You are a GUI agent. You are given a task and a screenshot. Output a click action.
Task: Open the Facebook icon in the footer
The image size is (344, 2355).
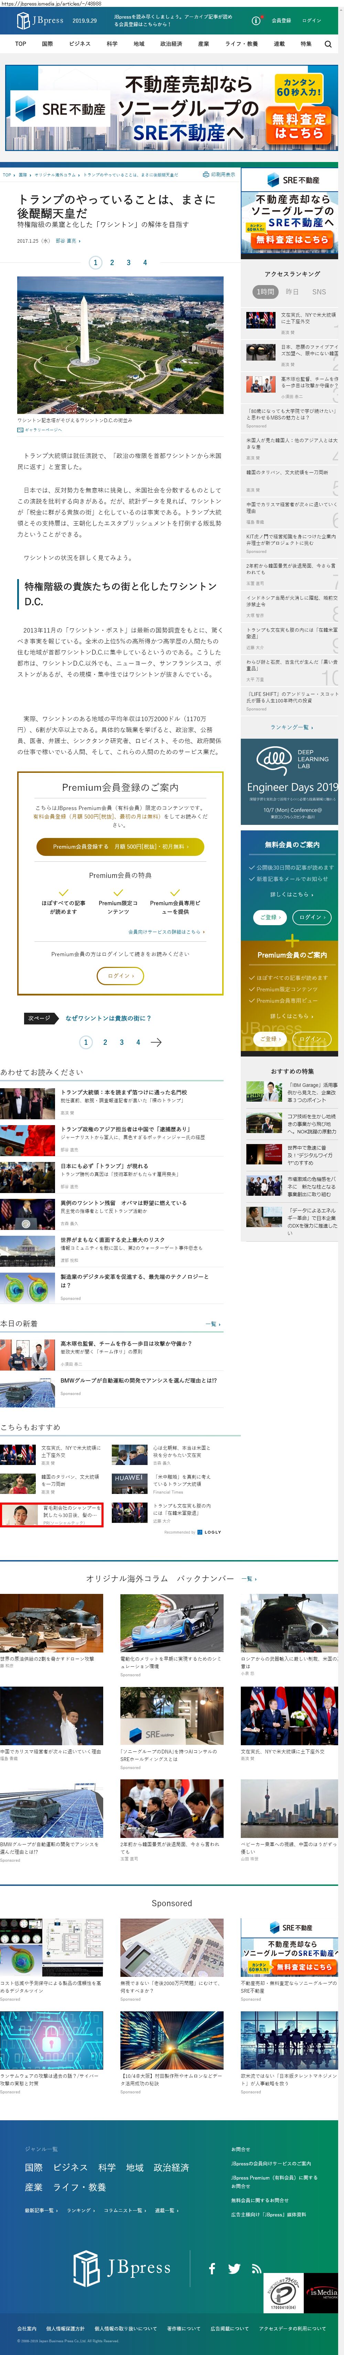(212, 2268)
